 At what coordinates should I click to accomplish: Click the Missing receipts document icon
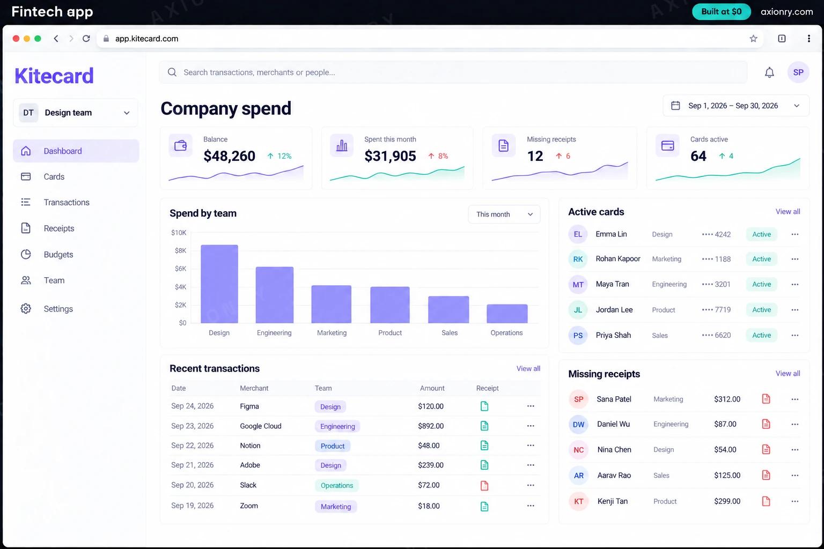tap(503, 145)
